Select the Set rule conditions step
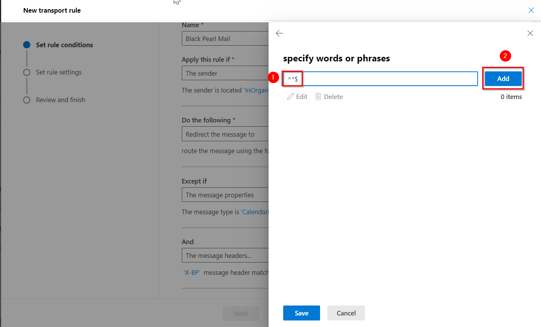 [x=64, y=45]
